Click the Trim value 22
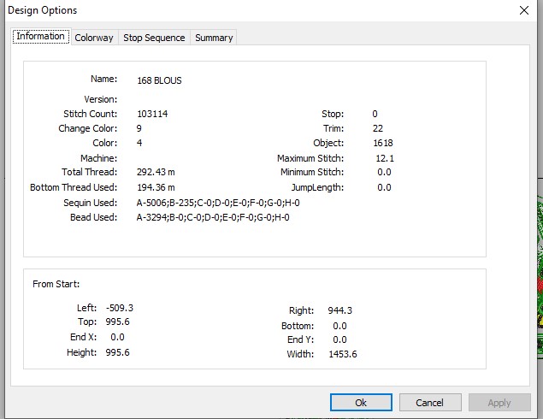Viewport: 543px width, 419px height. [x=378, y=128]
